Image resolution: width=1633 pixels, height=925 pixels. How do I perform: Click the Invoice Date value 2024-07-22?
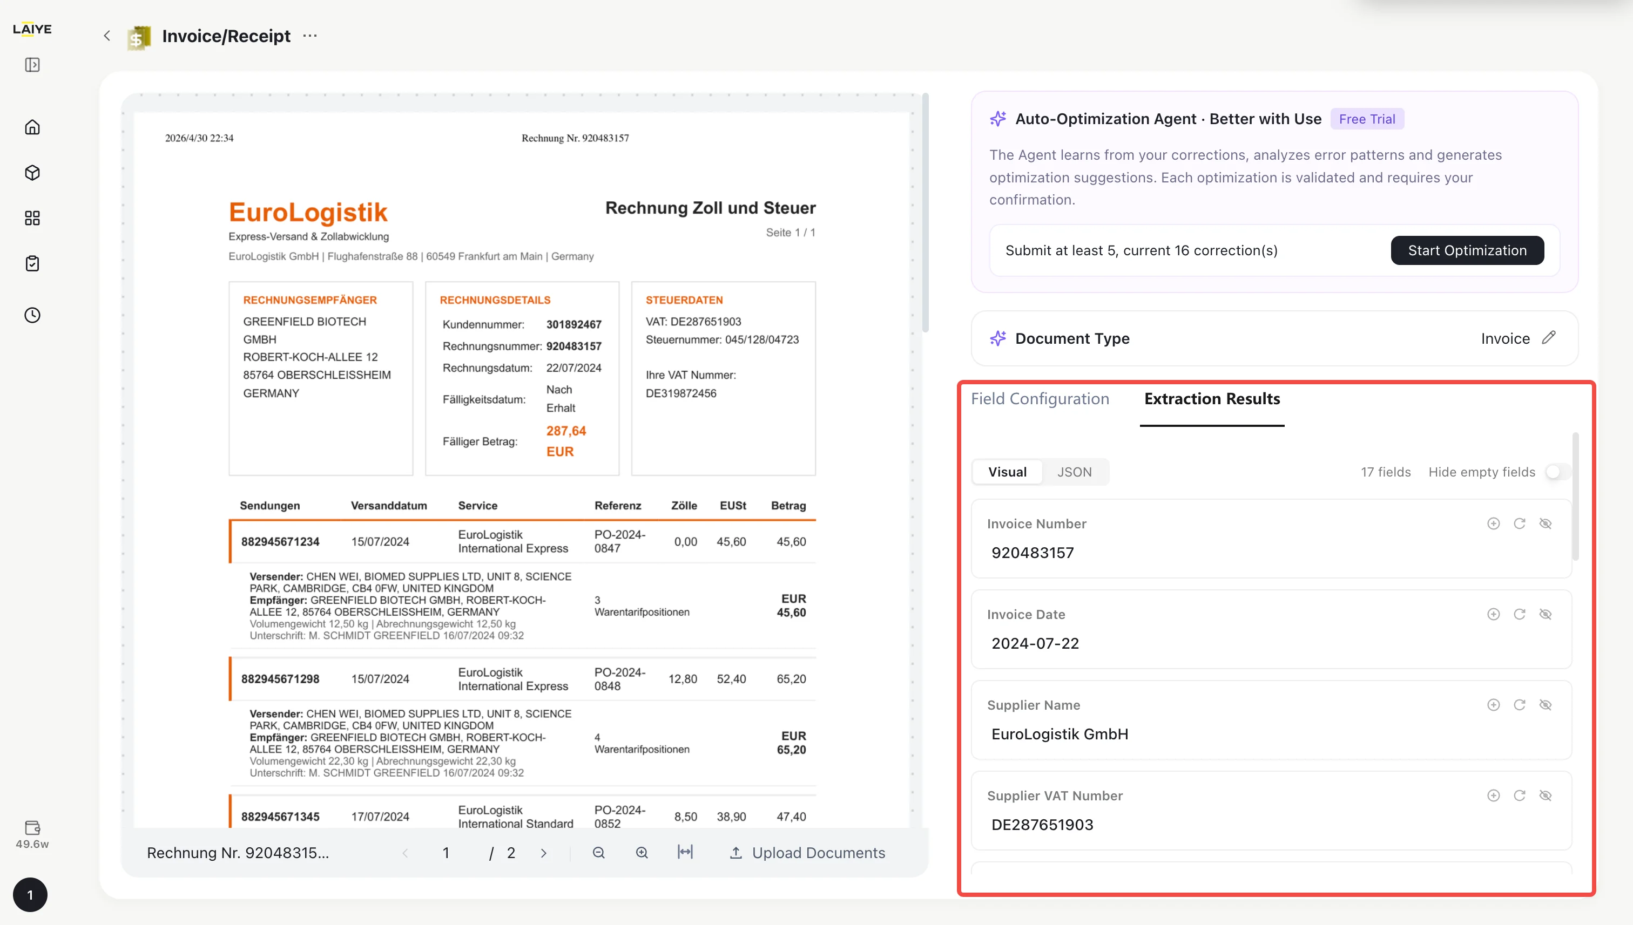coord(1035,643)
